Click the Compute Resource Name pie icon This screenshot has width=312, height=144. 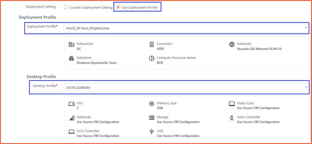coord(152,58)
